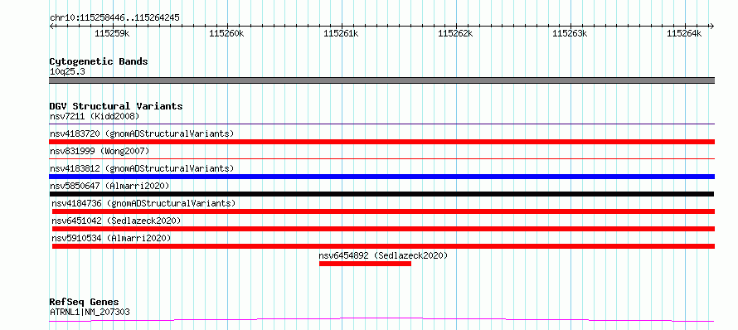Image resolution: width=738 pixels, height=330 pixels.
Task: Select the short red nsv6454892 variant bar
Action: 365,264
